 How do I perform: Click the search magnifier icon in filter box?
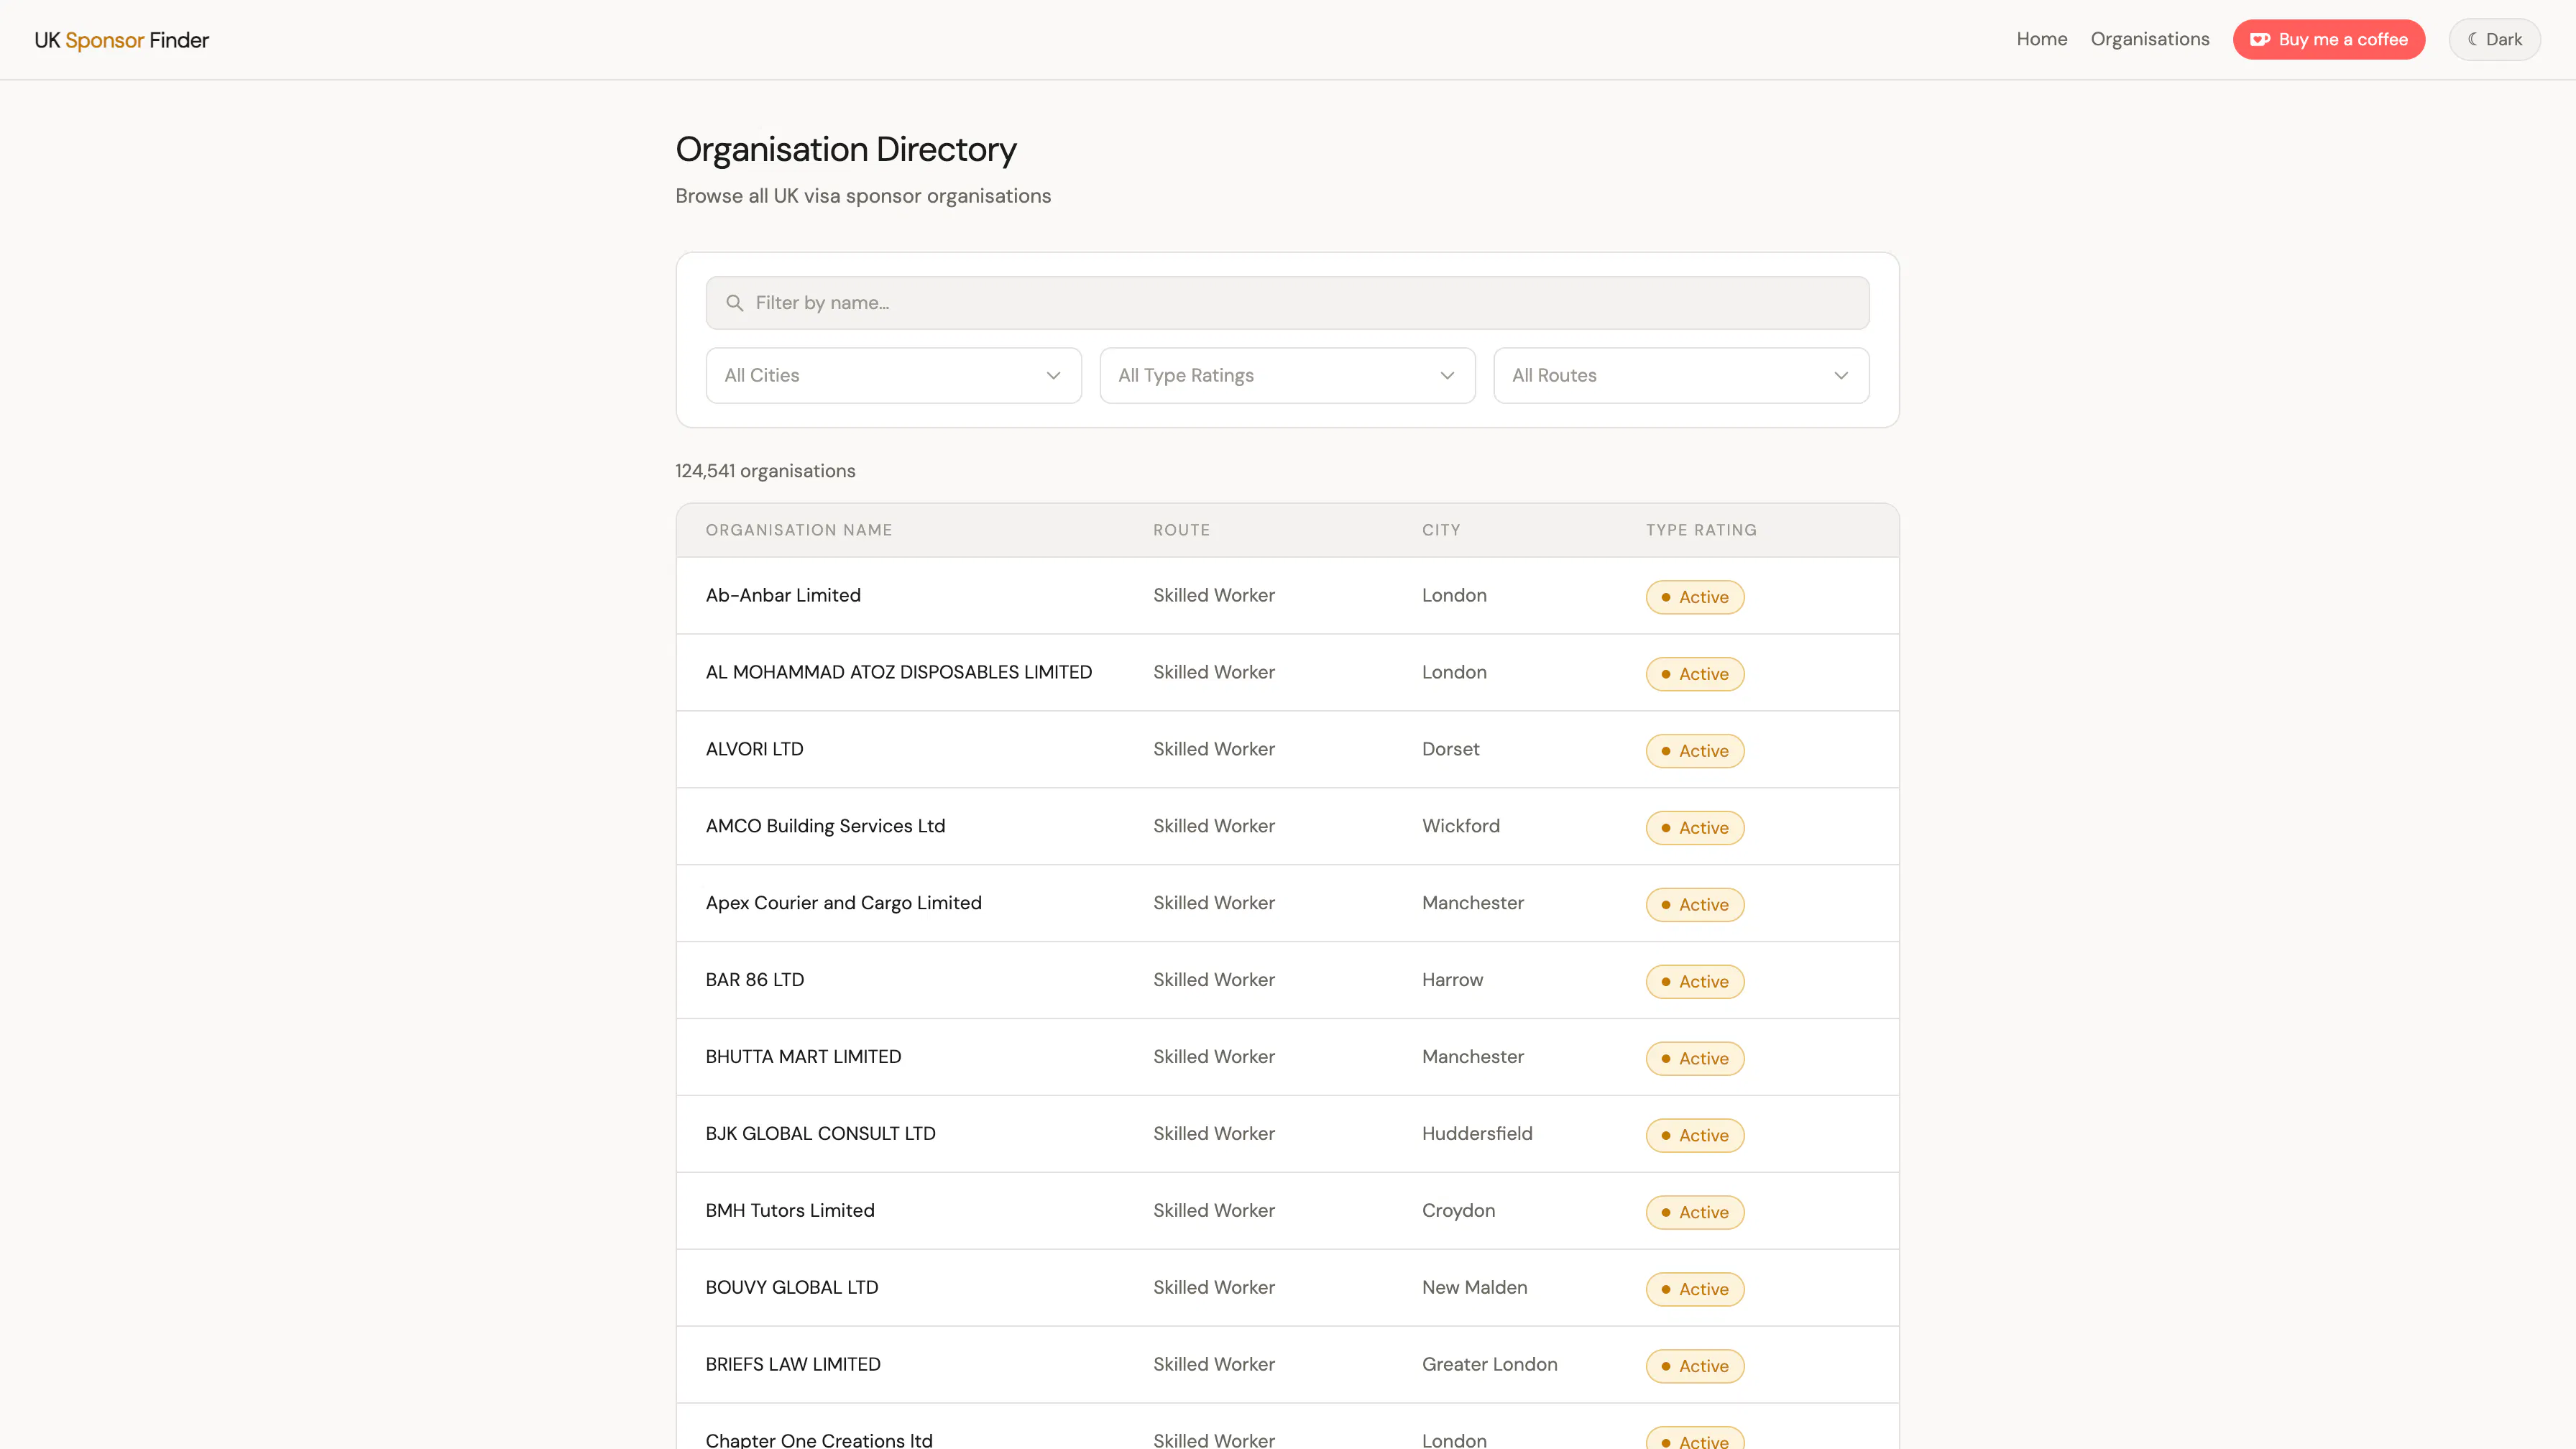[735, 303]
